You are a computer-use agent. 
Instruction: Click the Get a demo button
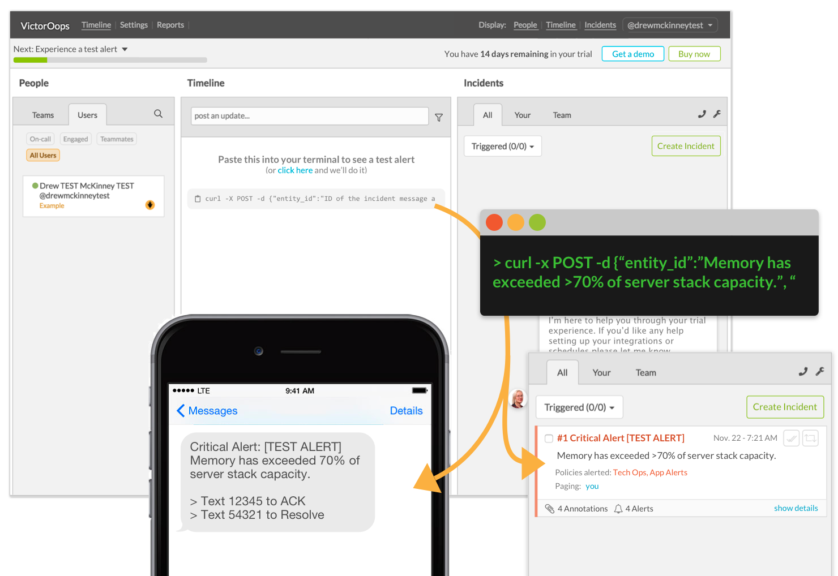(x=633, y=54)
